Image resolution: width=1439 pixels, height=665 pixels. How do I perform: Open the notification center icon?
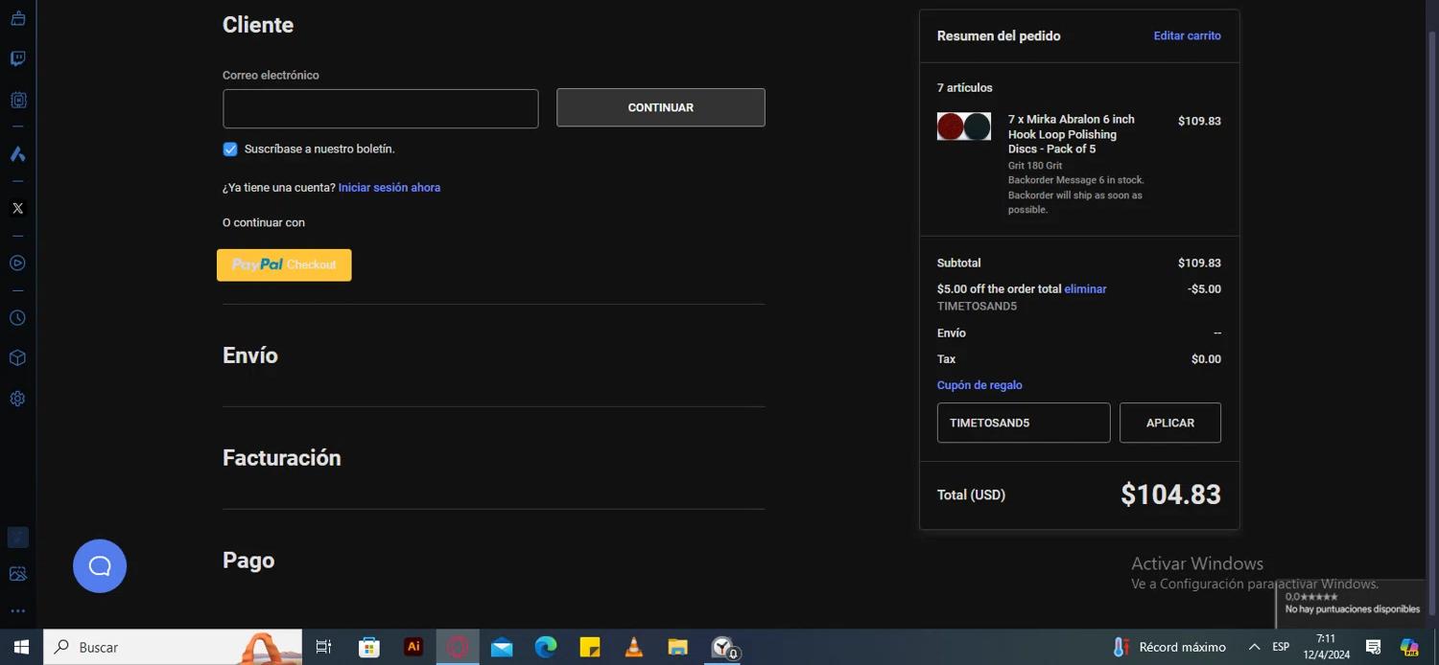(1373, 648)
